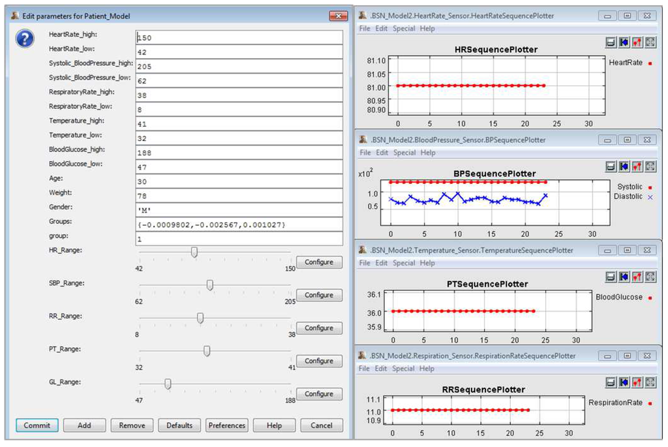Viewport: 668px width, 447px height.
Task: Rescale plot to fit in RRSequencePlotter window
Action: (x=650, y=382)
